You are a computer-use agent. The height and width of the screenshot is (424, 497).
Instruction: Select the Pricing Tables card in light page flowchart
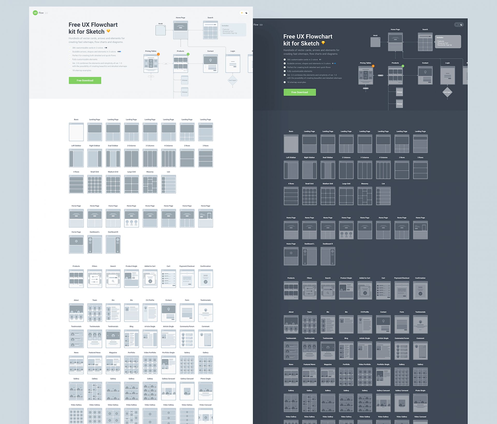pos(151,63)
